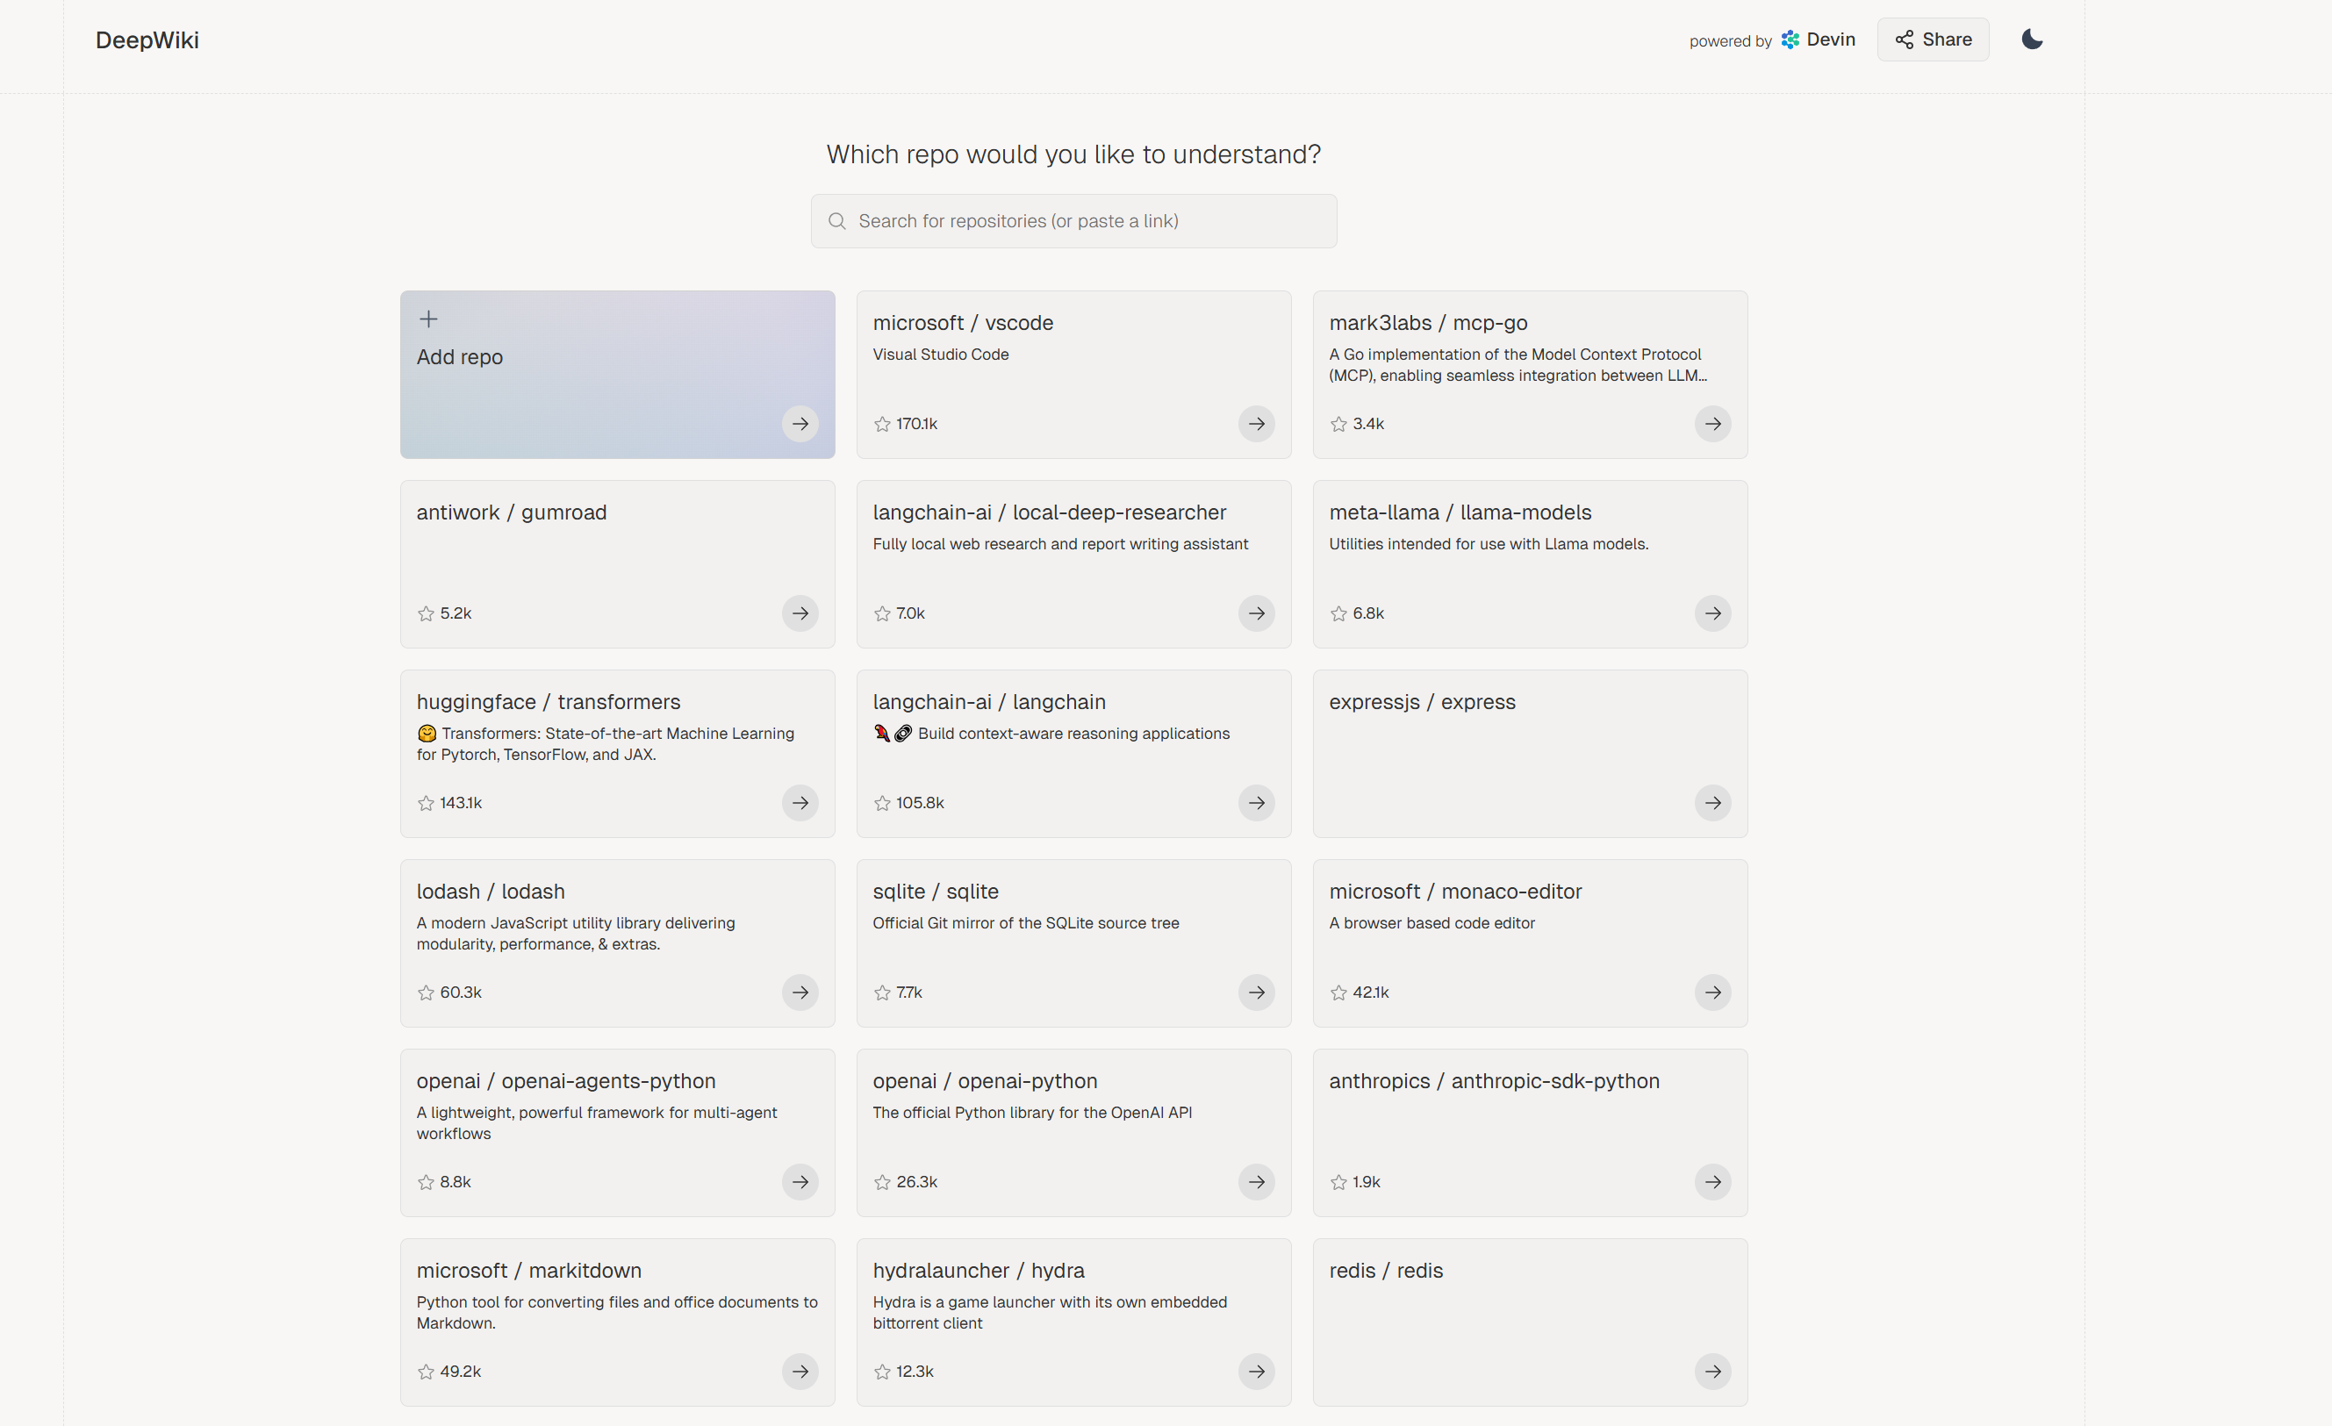This screenshot has height=1426, width=2332.
Task: Click the Devin logo icon
Action: coord(1790,39)
